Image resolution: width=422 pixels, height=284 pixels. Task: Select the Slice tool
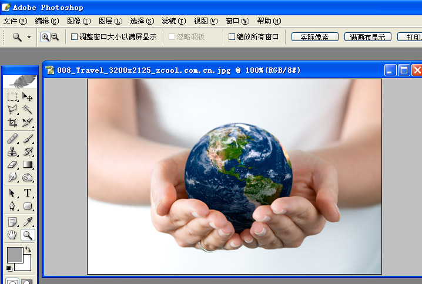[28, 122]
